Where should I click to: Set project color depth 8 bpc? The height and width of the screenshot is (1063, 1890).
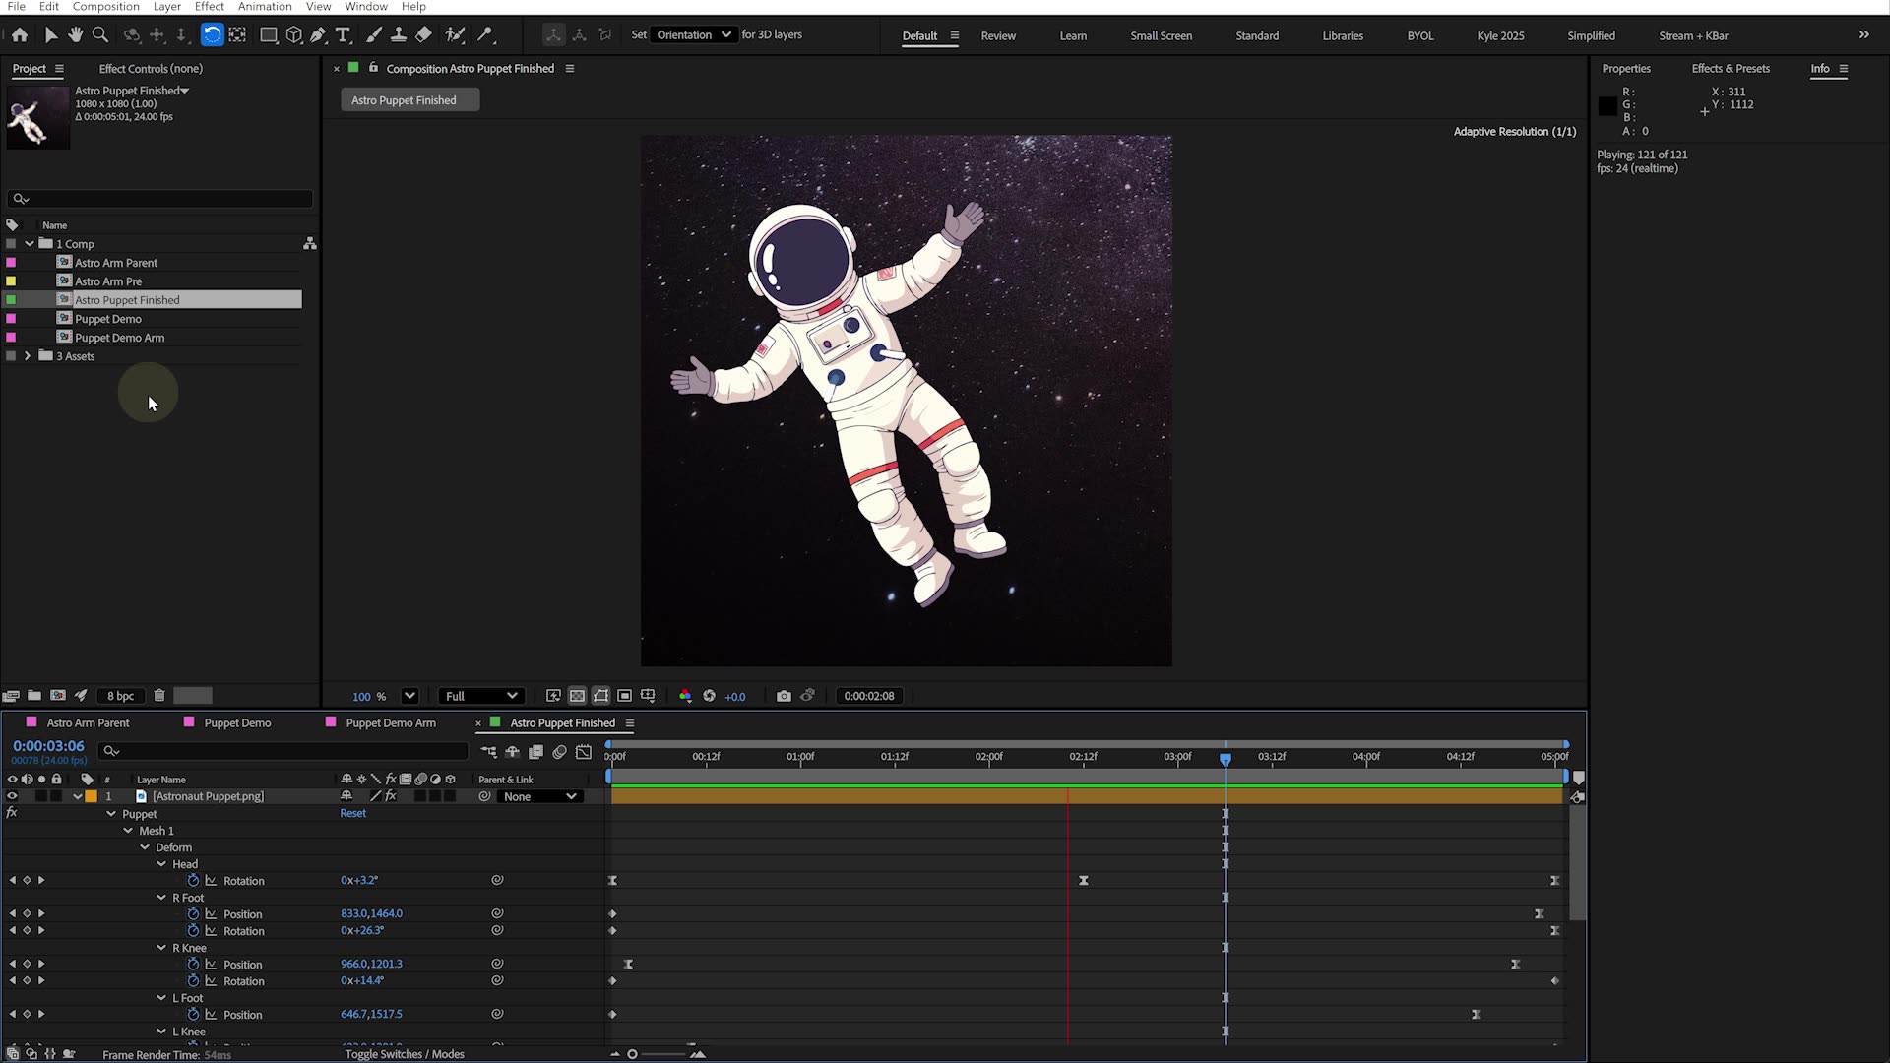click(x=120, y=696)
